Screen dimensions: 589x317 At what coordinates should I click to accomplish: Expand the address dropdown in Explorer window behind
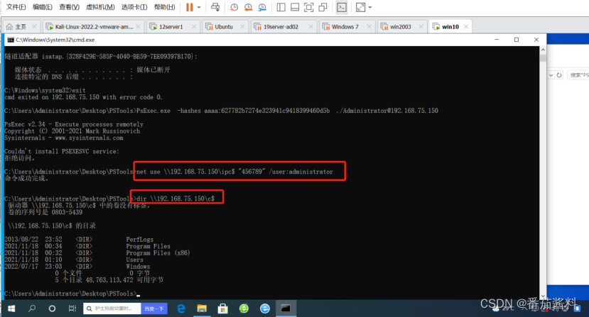[x=551, y=75]
